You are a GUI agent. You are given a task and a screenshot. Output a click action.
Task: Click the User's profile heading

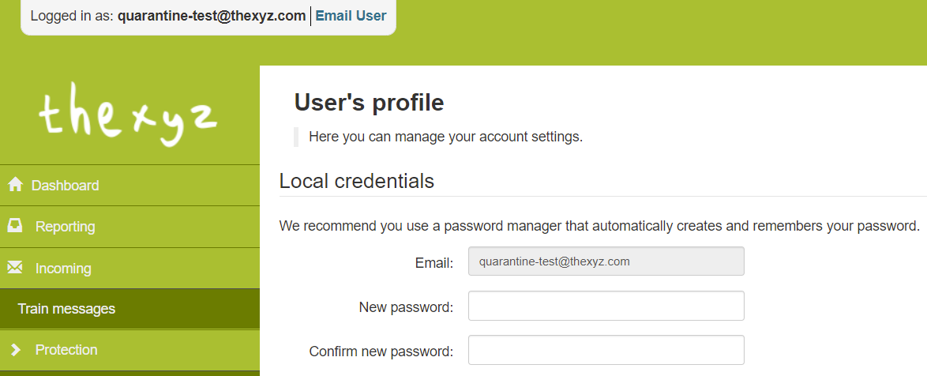click(369, 102)
